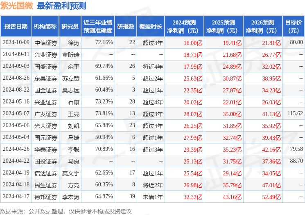Click the 52.49亿 profit forecast value

pyautogui.click(x=271, y=197)
